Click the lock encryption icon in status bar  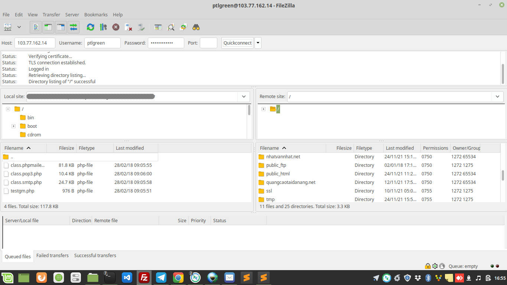pyautogui.click(x=428, y=266)
